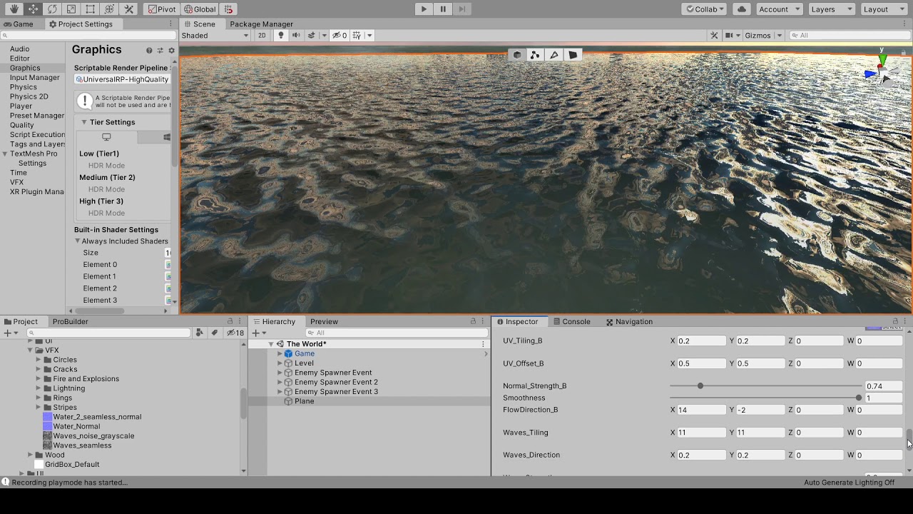Click the Waves_Tiling X input field

(x=700, y=433)
